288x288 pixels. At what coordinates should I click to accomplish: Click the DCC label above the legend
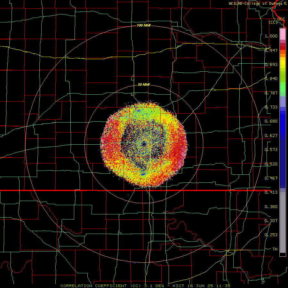[281, 19]
